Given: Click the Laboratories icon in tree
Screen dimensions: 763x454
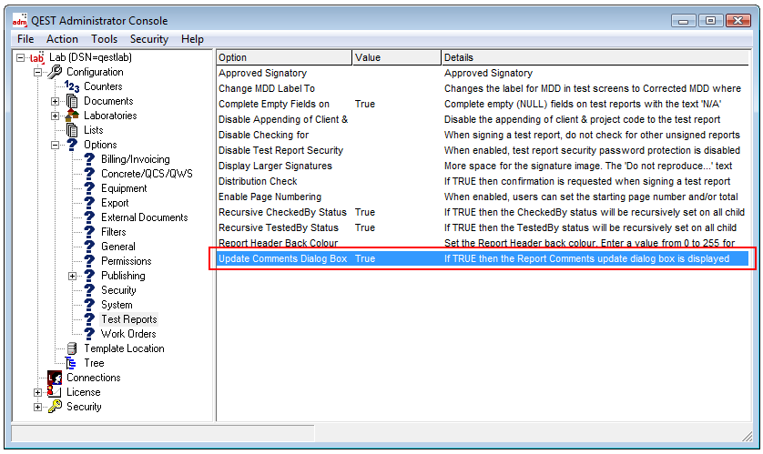Looking at the screenshot, I should pos(72,116).
